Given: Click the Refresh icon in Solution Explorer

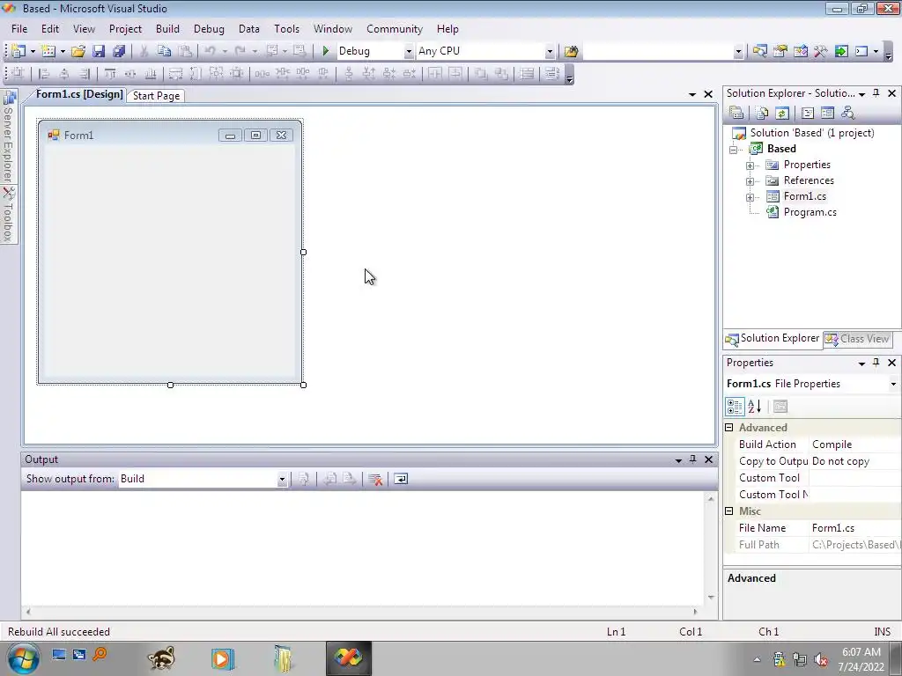Looking at the screenshot, I should pyautogui.click(x=782, y=113).
